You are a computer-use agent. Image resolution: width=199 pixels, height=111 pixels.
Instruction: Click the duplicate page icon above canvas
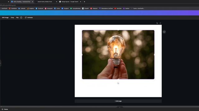coord(157,23)
